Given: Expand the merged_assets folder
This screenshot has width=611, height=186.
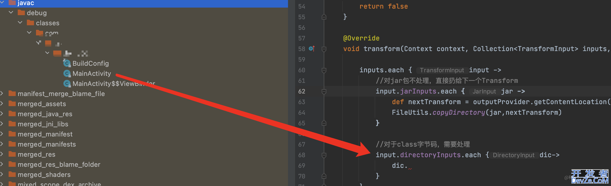Looking at the screenshot, I should (x=2, y=103).
